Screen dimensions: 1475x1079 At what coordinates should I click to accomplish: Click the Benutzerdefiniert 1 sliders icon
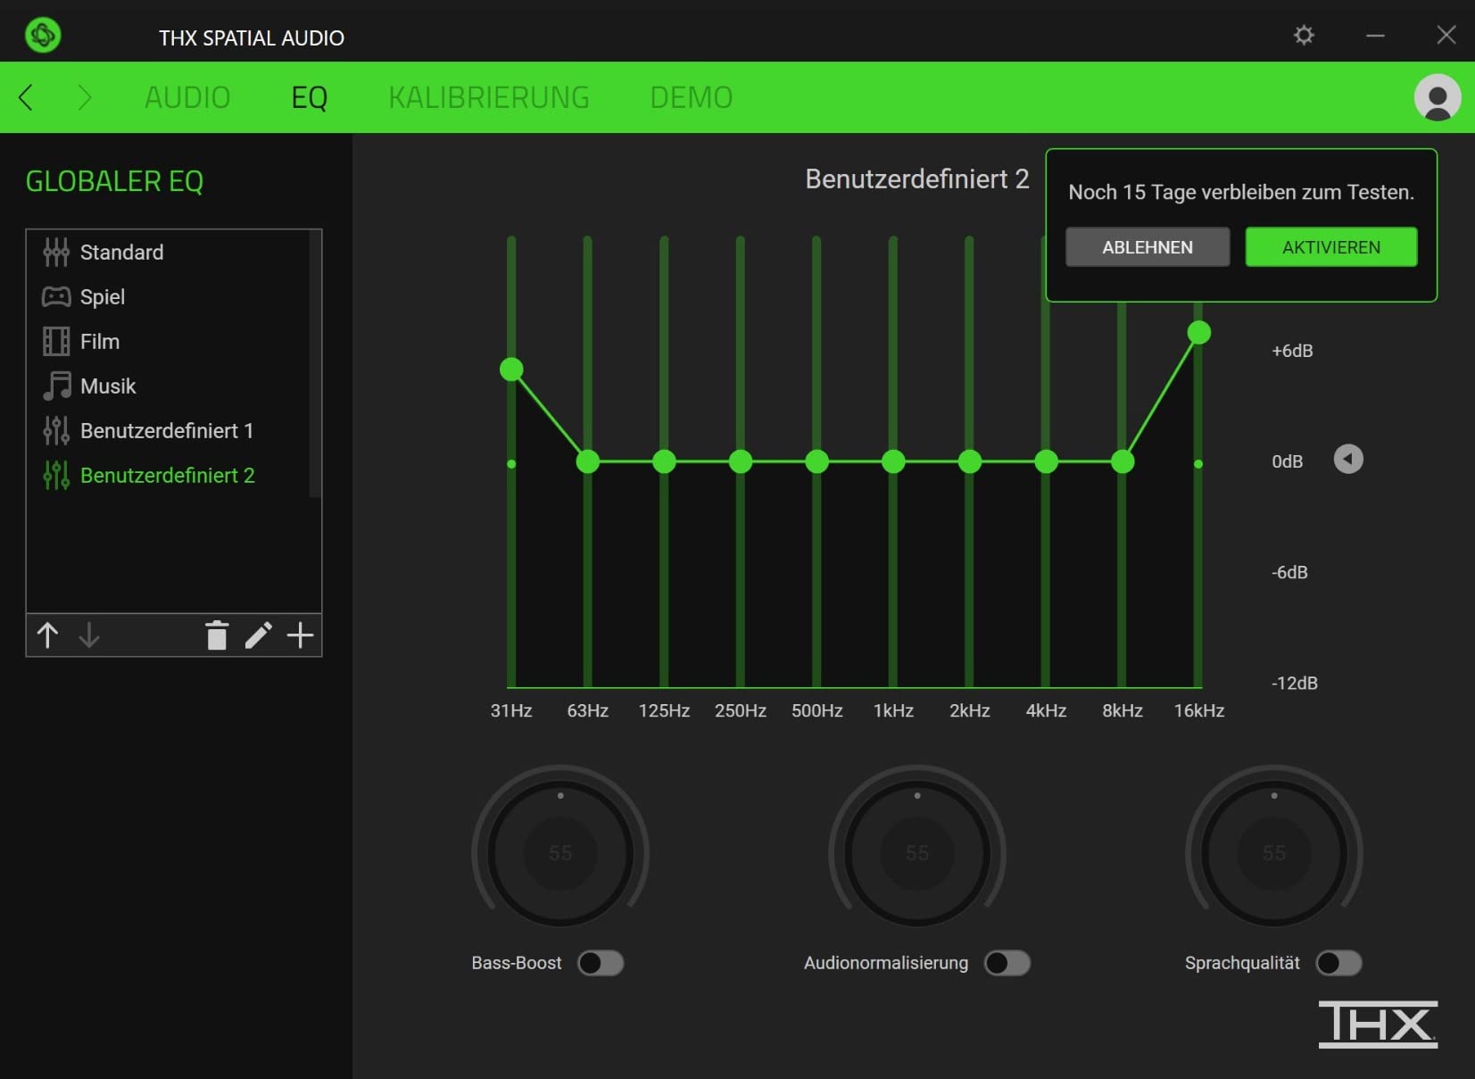(56, 431)
